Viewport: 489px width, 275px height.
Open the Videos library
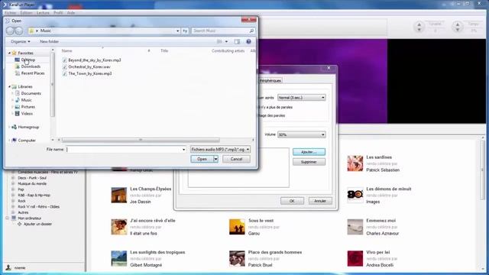click(x=27, y=114)
